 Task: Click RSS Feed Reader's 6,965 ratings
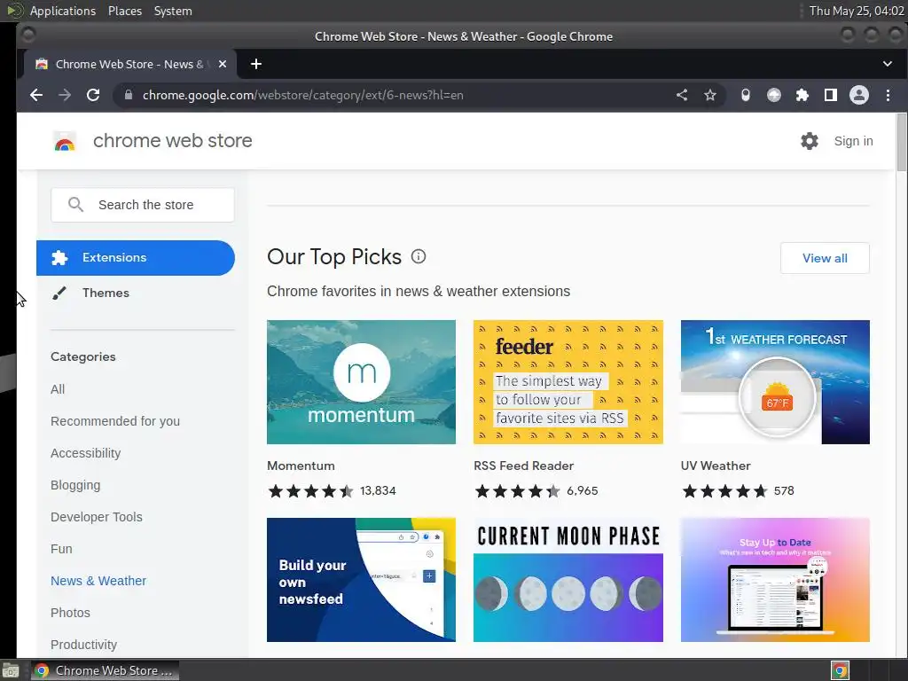coord(582,491)
